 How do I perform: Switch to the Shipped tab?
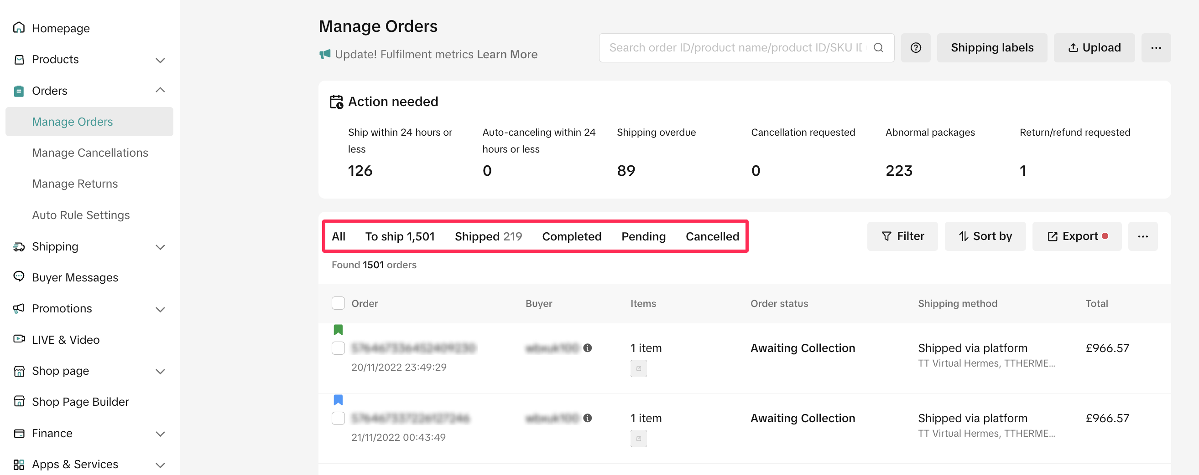point(488,236)
